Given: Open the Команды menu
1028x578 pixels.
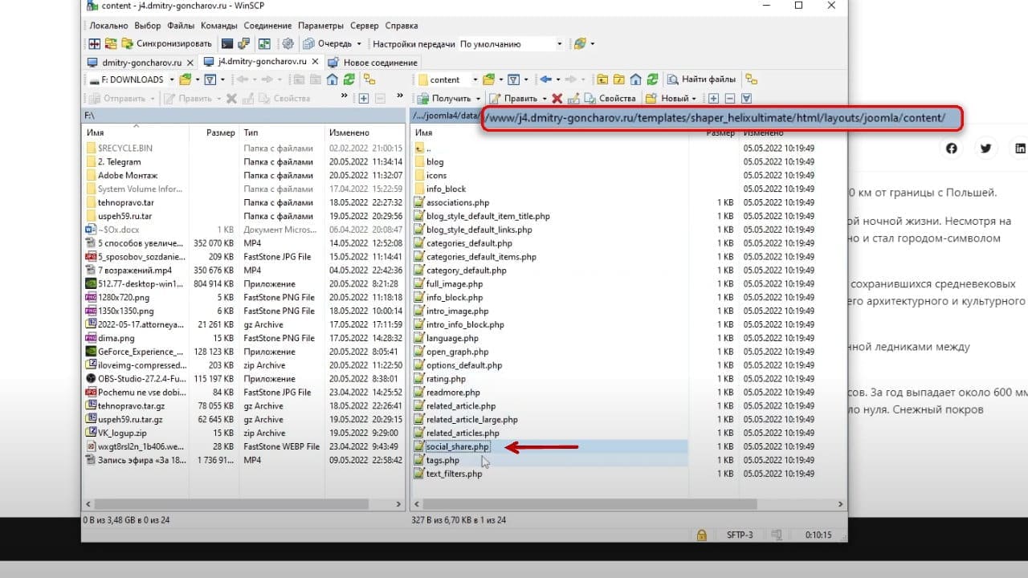Looking at the screenshot, I should (218, 26).
